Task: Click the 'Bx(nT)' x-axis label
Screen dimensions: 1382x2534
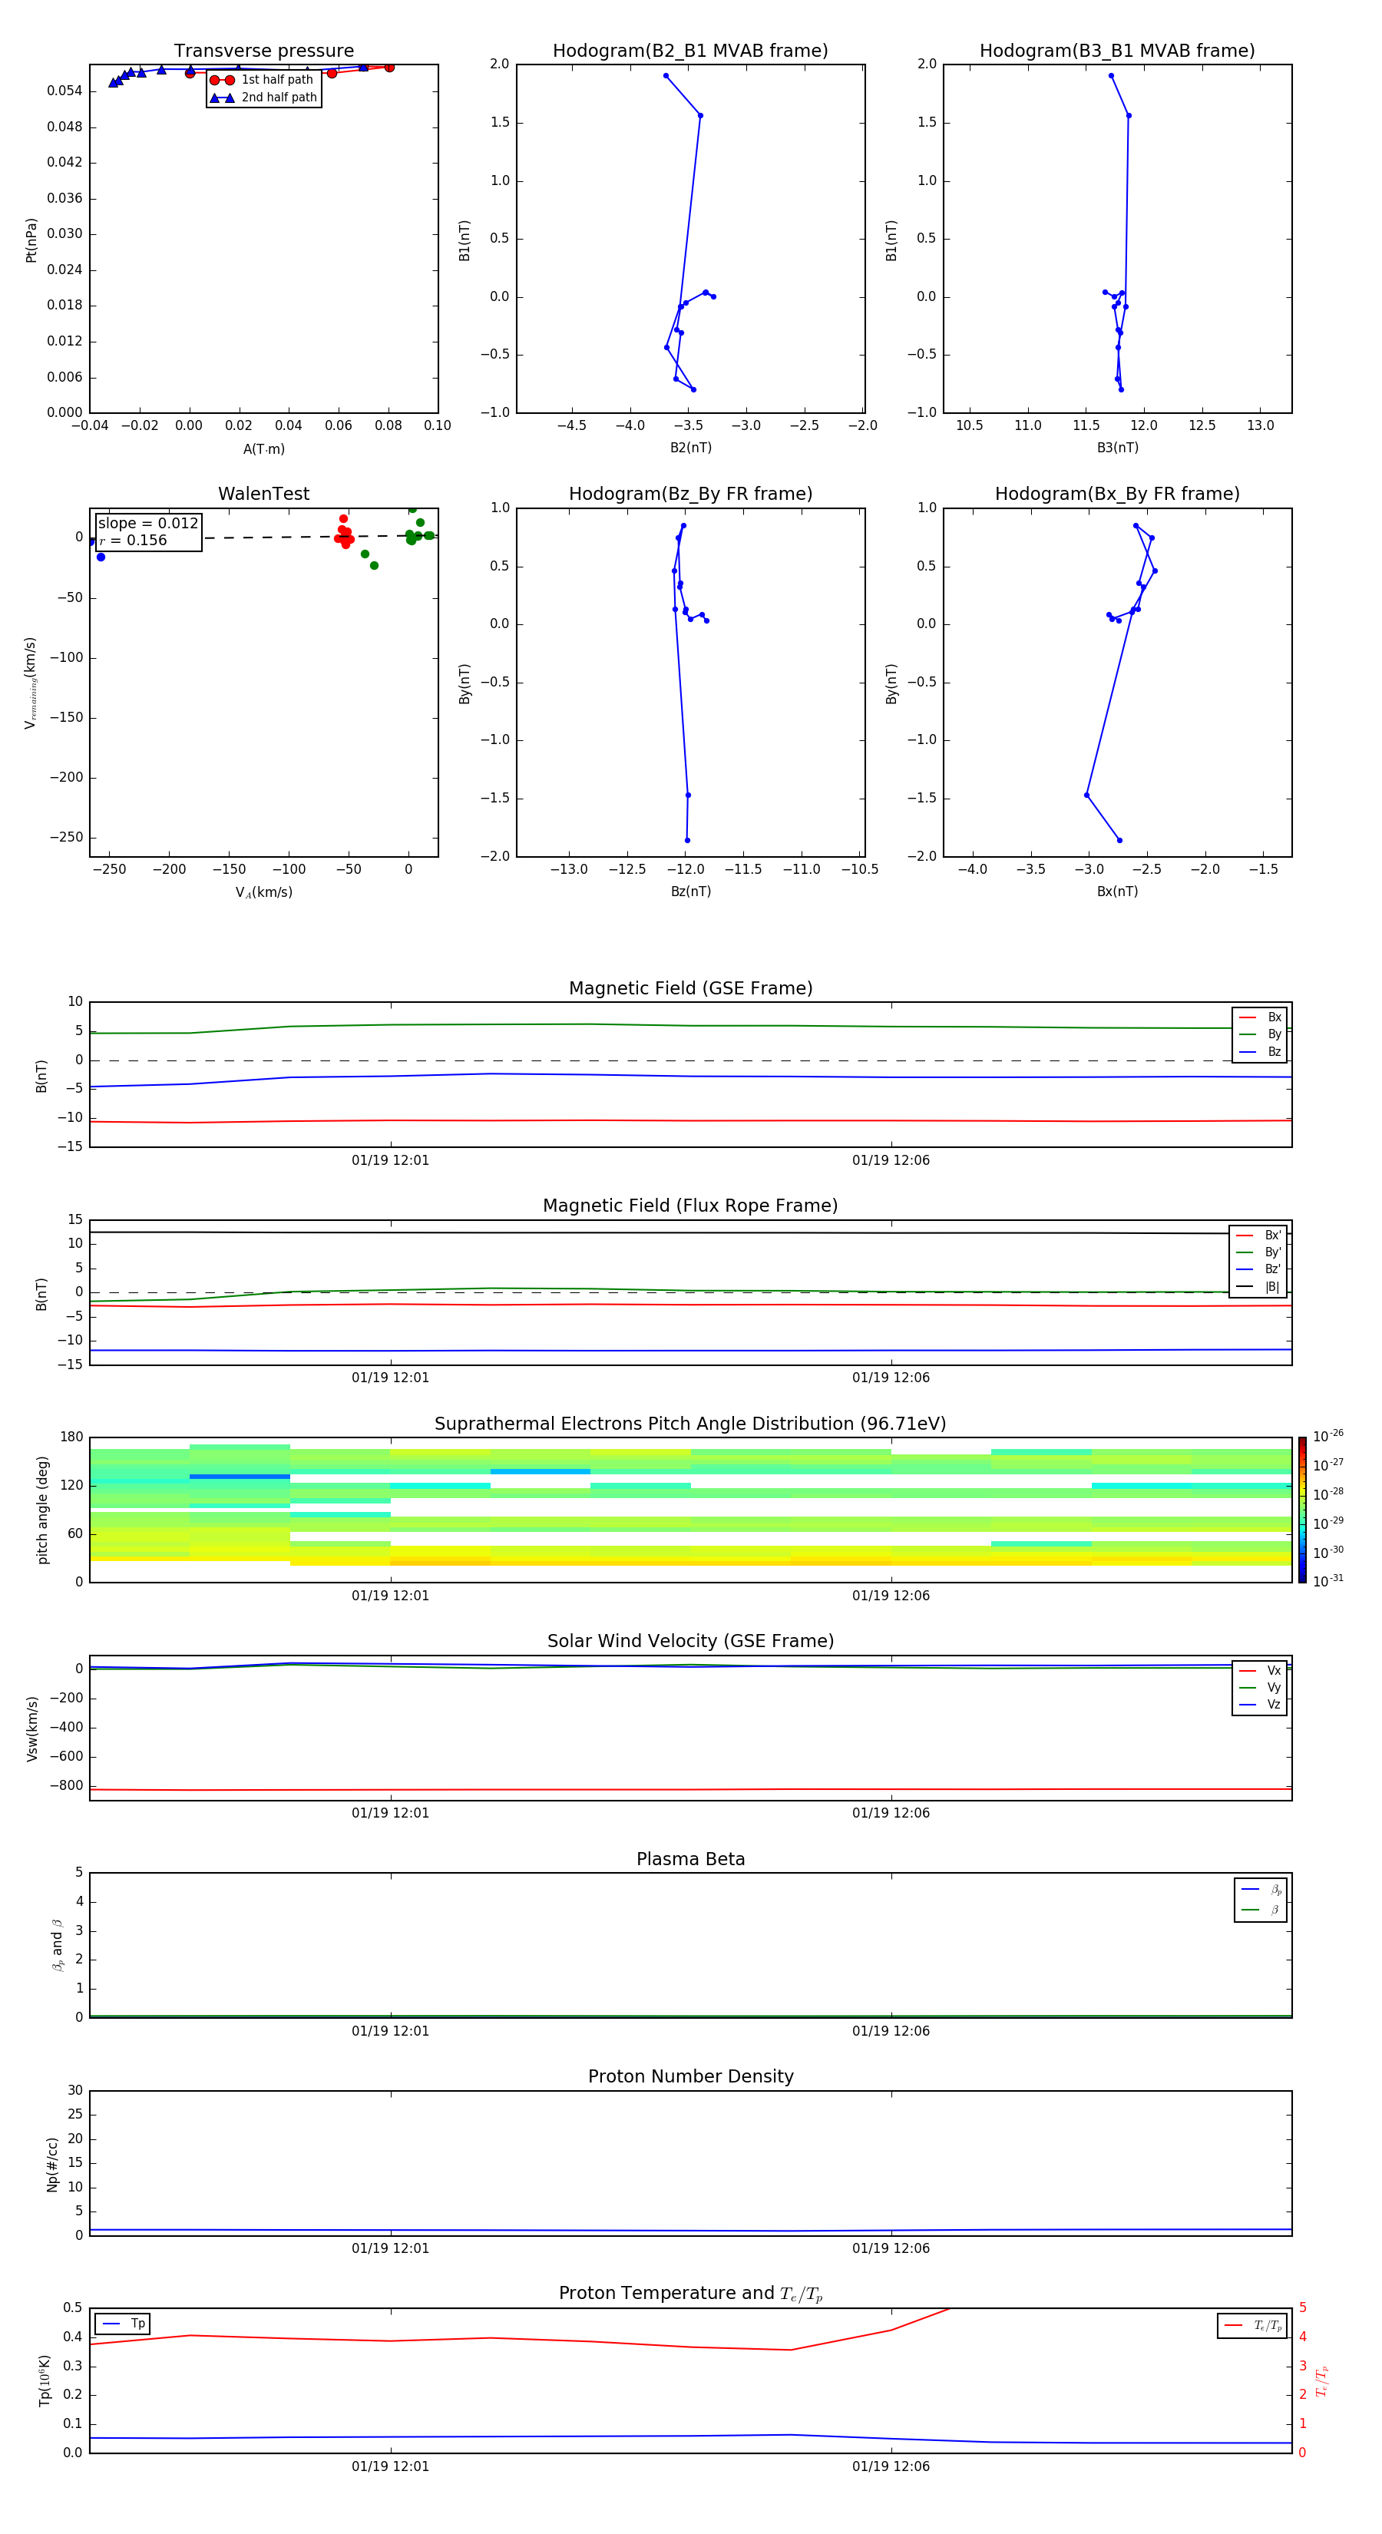Action: pos(1117,892)
